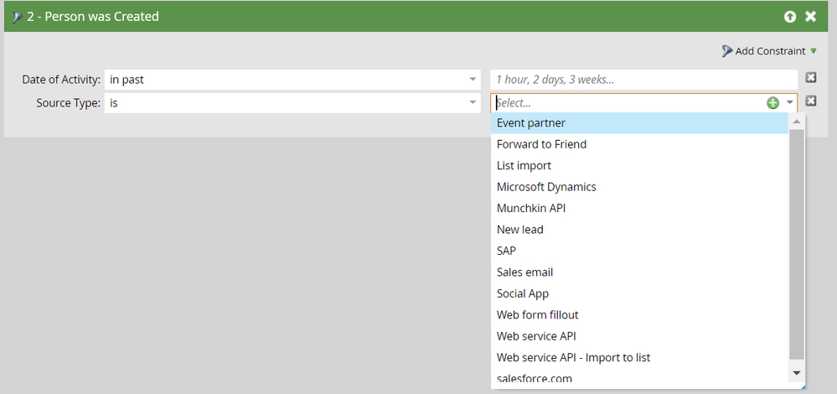Expand the 'in past' operator dropdown
The width and height of the screenshot is (837, 394).
(473, 80)
